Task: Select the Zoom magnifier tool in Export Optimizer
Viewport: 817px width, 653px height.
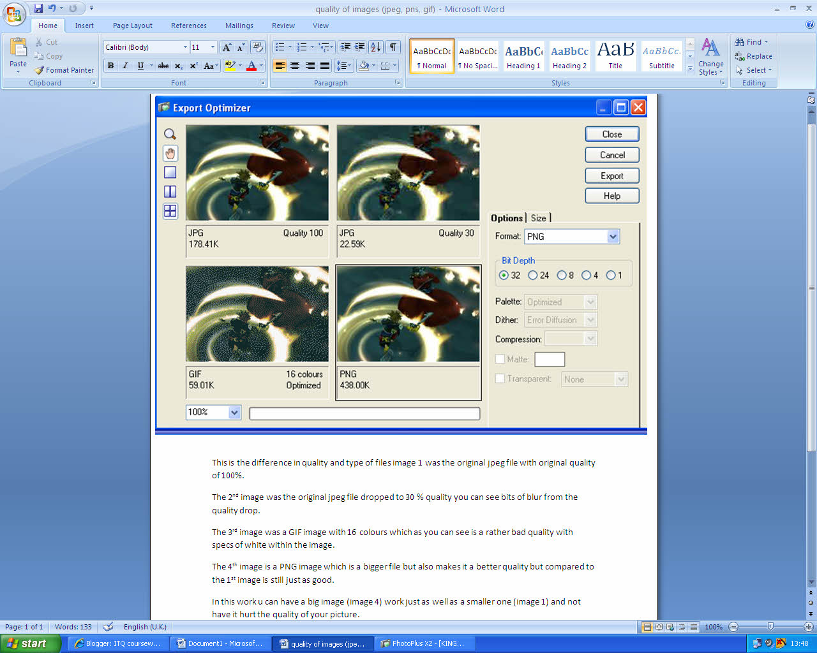Action: coord(170,134)
